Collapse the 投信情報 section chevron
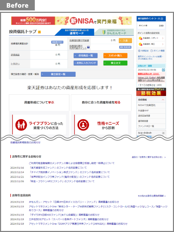Image resolution: width=174 pixels, height=232 pixels. coord(163,100)
